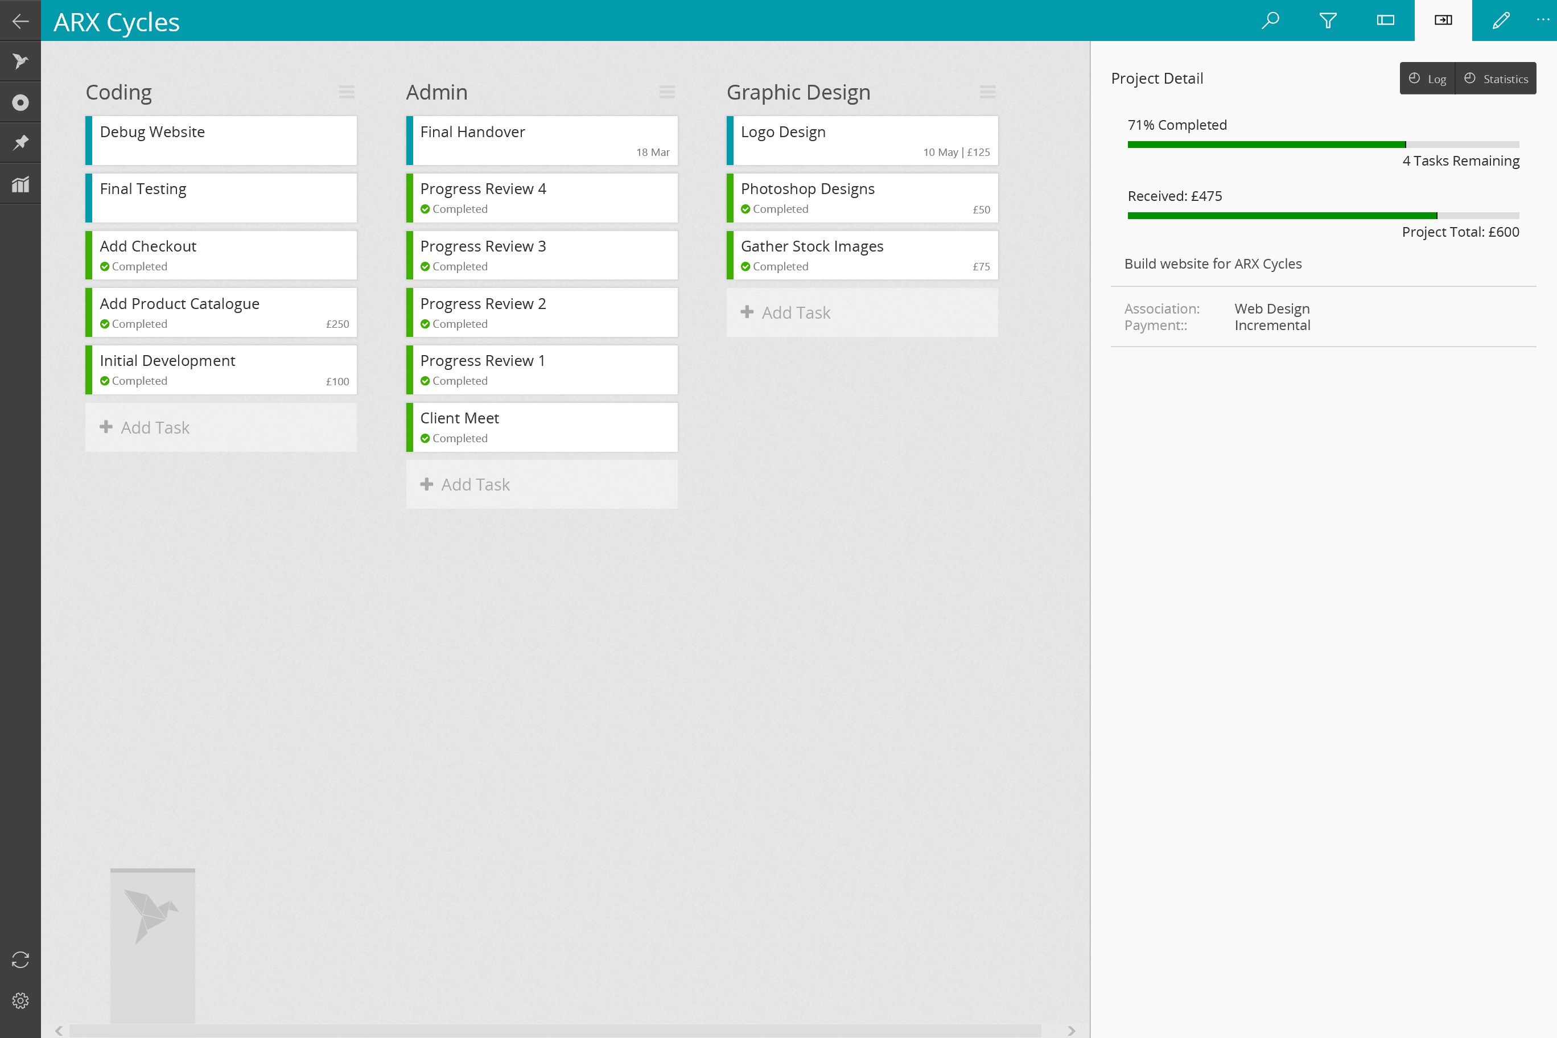Screen dimensions: 1557x1038
Task: Open the filter funnel icon
Action: click(1328, 20)
